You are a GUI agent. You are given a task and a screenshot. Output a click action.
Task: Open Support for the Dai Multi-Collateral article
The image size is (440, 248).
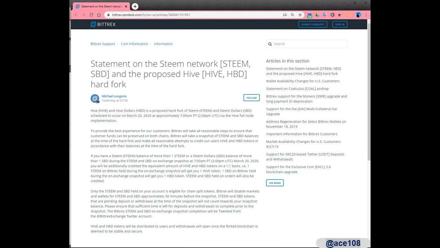click(x=301, y=111)
